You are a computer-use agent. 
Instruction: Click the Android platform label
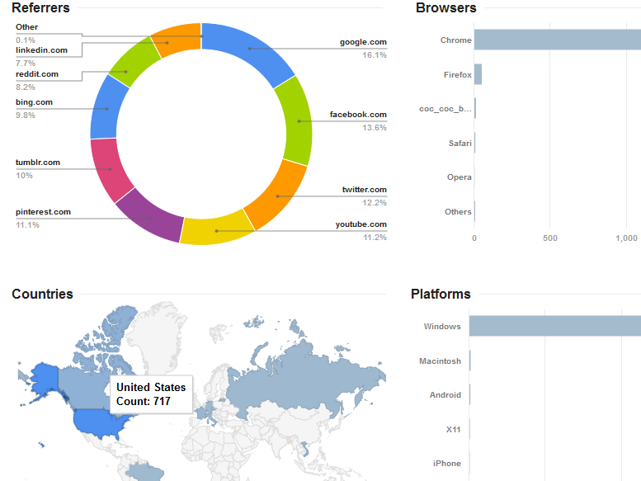(445, 395)
